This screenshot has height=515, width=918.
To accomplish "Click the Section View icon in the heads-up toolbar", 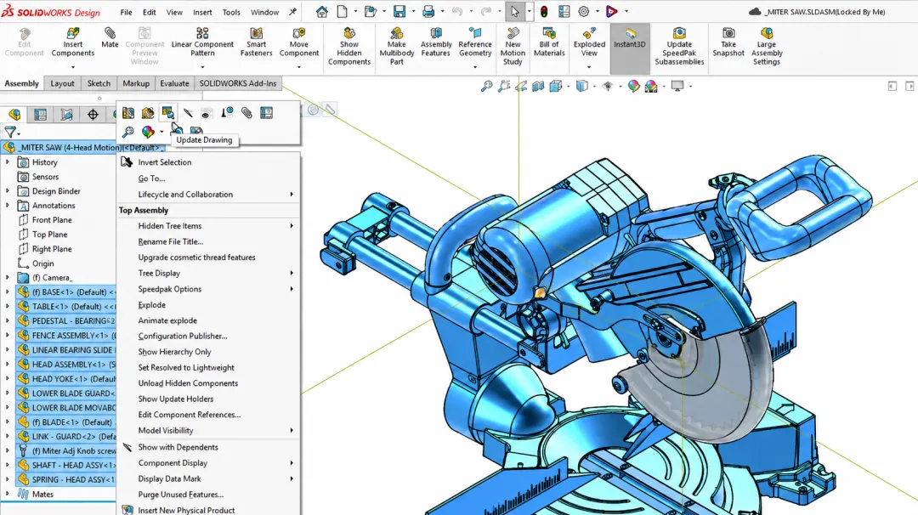I will (538, 87).
